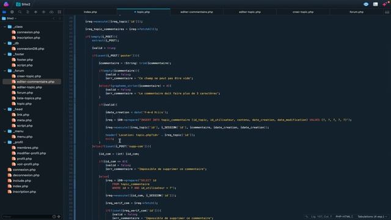Image resolution: width=391 pixels, height=220 pixels.
Task: Open index.php in the file tree
Action: pyautogui.click(x=20, y=186)
